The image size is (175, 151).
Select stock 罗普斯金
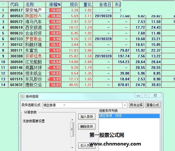(x=34, y=39)
